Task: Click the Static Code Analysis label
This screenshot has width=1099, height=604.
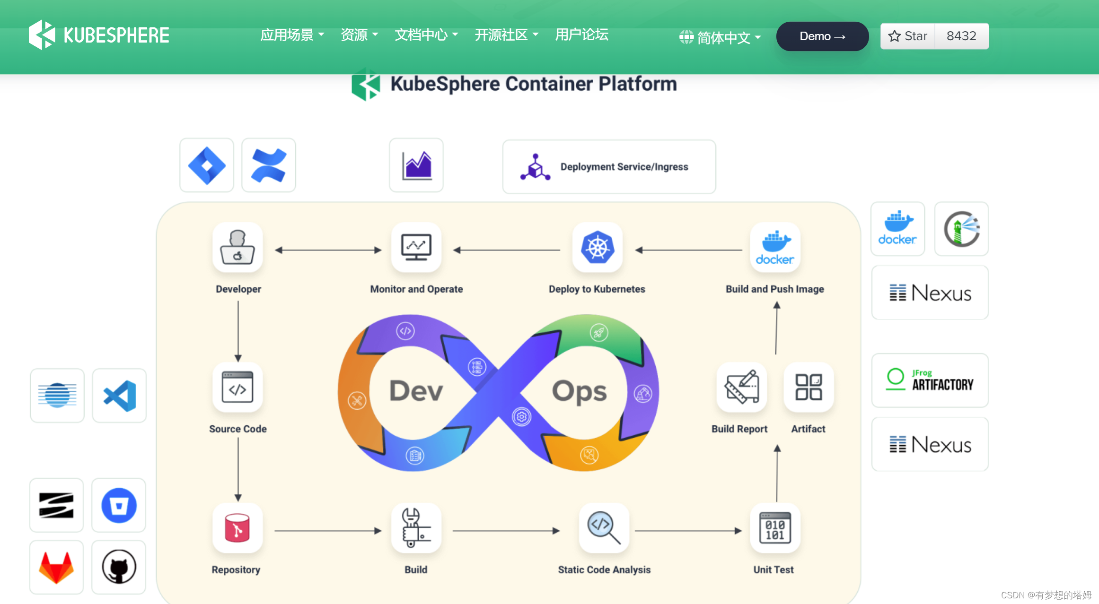Action: [x=604, y=569]
